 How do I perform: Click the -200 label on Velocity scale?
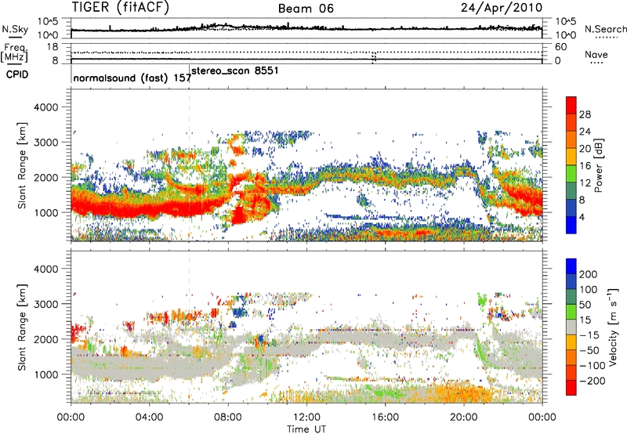[x=593, y=381]
